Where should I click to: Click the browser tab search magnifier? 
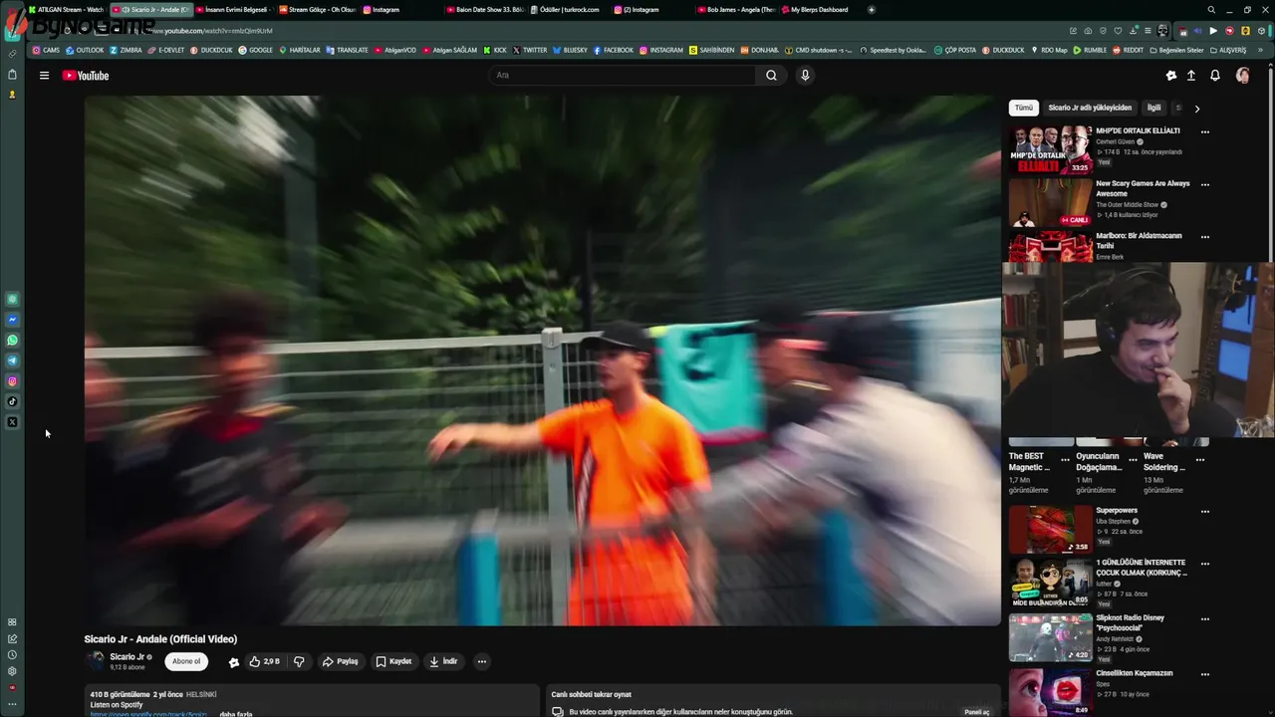pos(1211,10)
